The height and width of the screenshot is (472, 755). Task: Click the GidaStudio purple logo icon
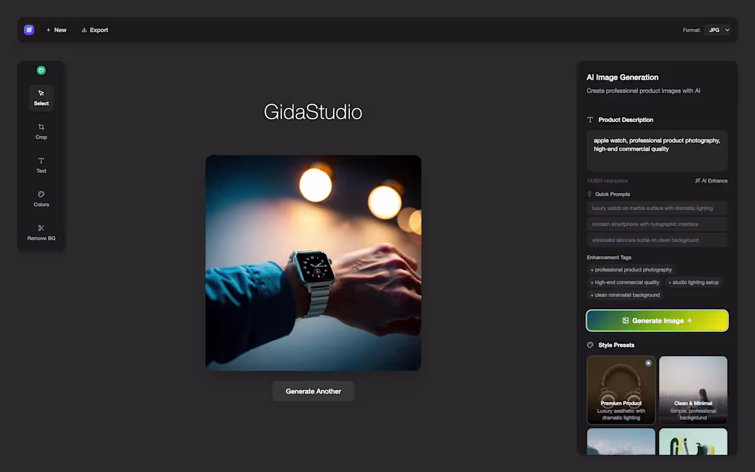[x=29, y=29]
